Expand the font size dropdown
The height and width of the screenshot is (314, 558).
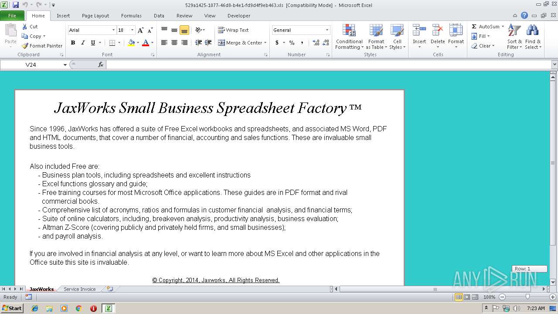click(x=132, y=30)
